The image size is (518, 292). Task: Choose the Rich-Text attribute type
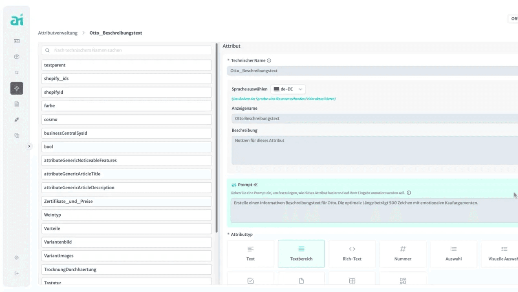352,254
